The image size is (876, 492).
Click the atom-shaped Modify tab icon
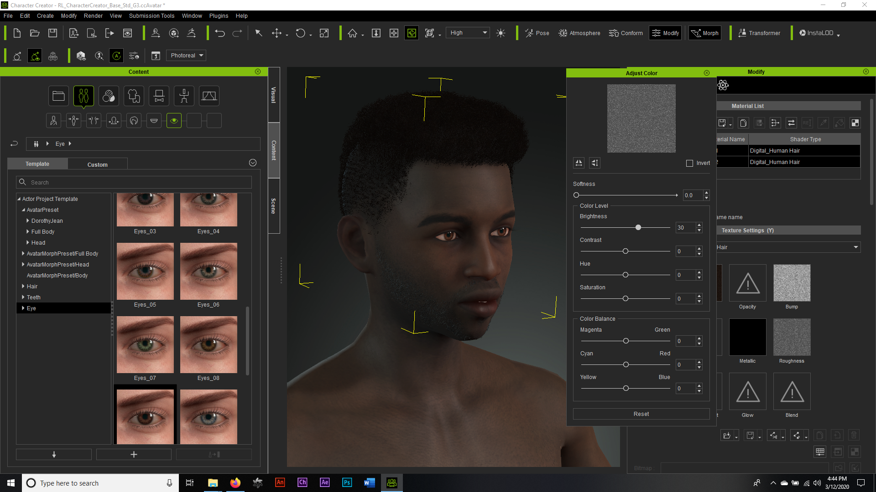pyautogui.click(x=723, y=85)
